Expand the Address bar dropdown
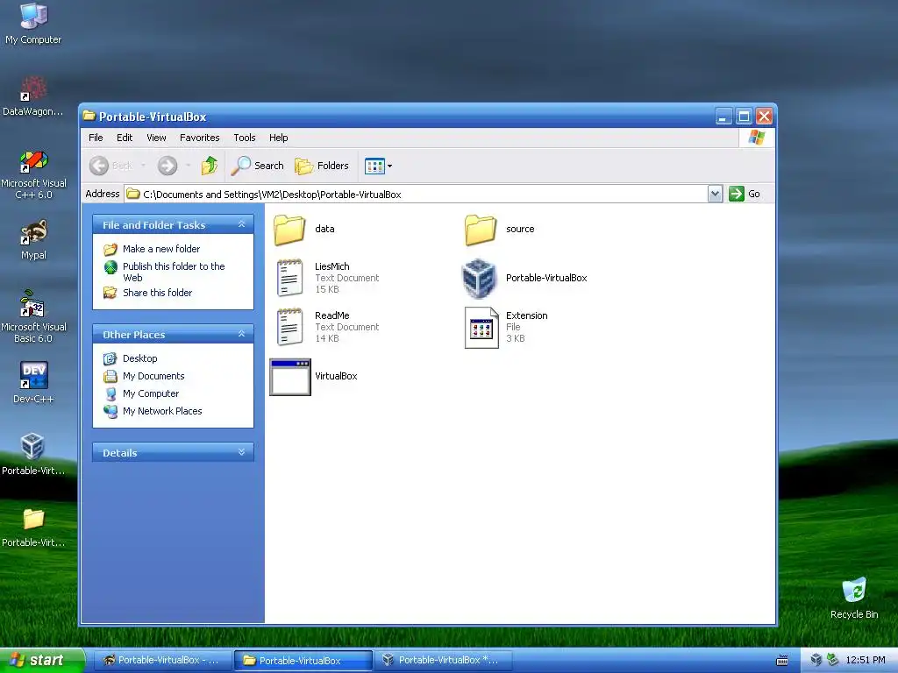Viewport: 898px width, 673px height. click(x=715, y=194)
